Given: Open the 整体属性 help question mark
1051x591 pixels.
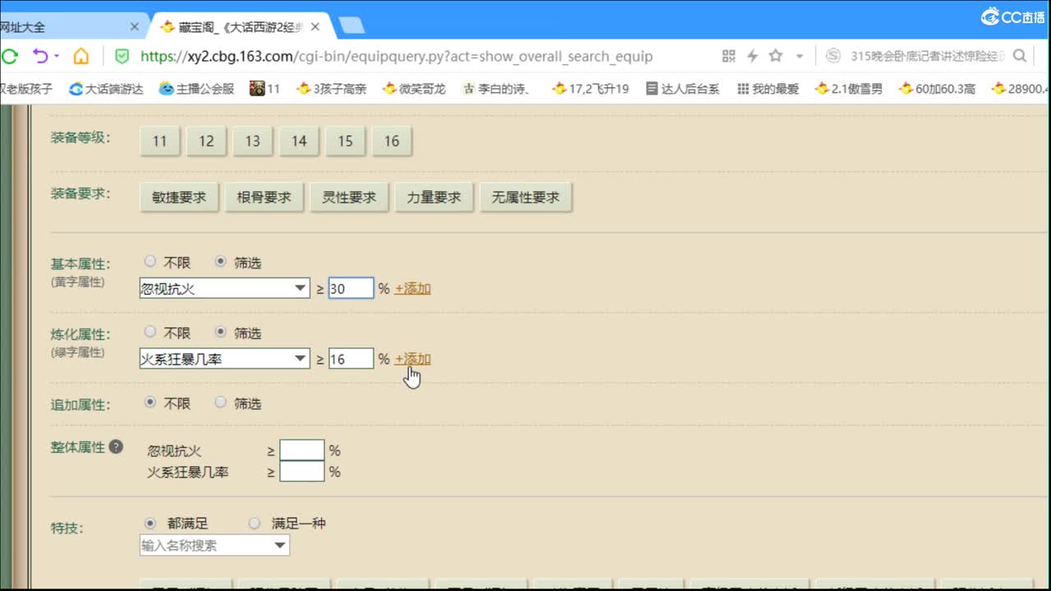Looking at the screenshot, I should point(116,447).
